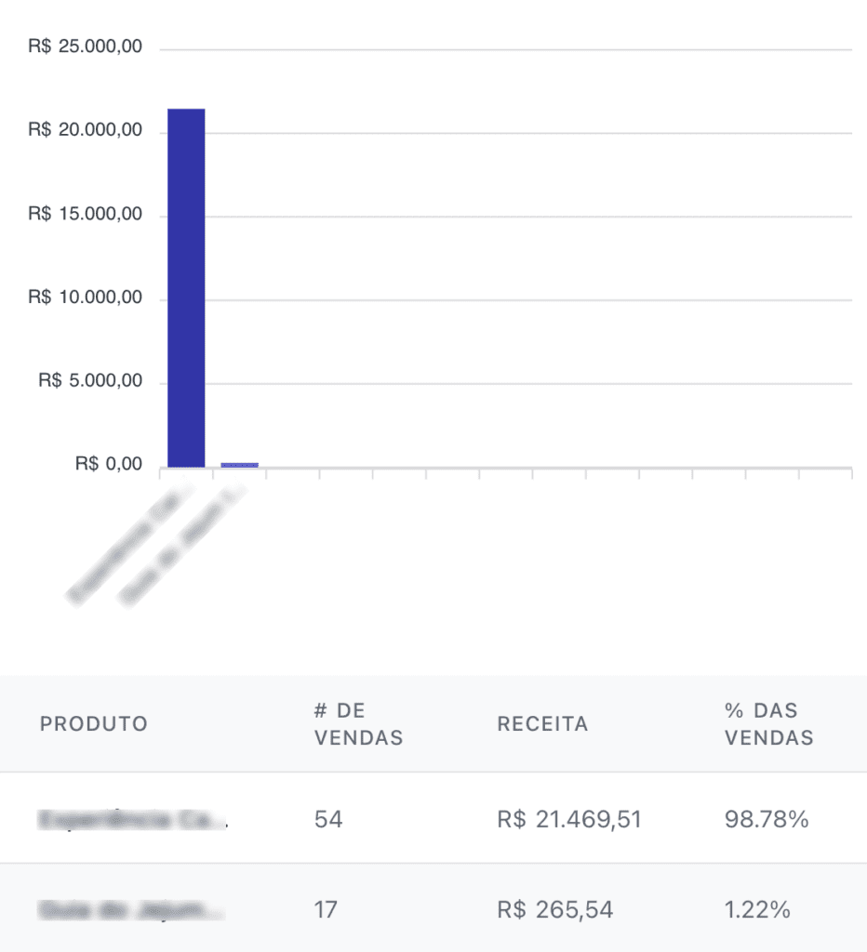Click the R$ 25.000,00 axis label
Screen dimensions: 867x952
85,47
